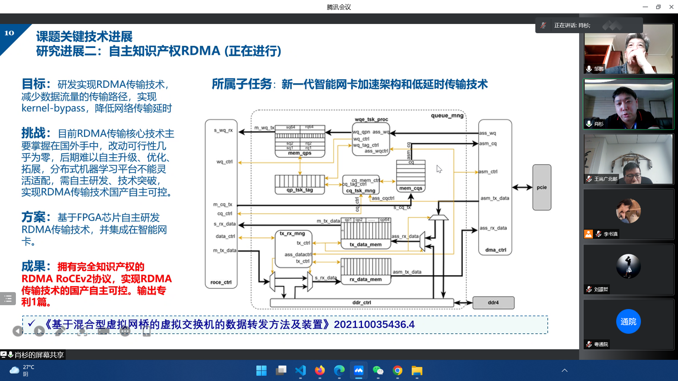
Task: Open more slideshow options (three dots)
Action: pos(125,331)
